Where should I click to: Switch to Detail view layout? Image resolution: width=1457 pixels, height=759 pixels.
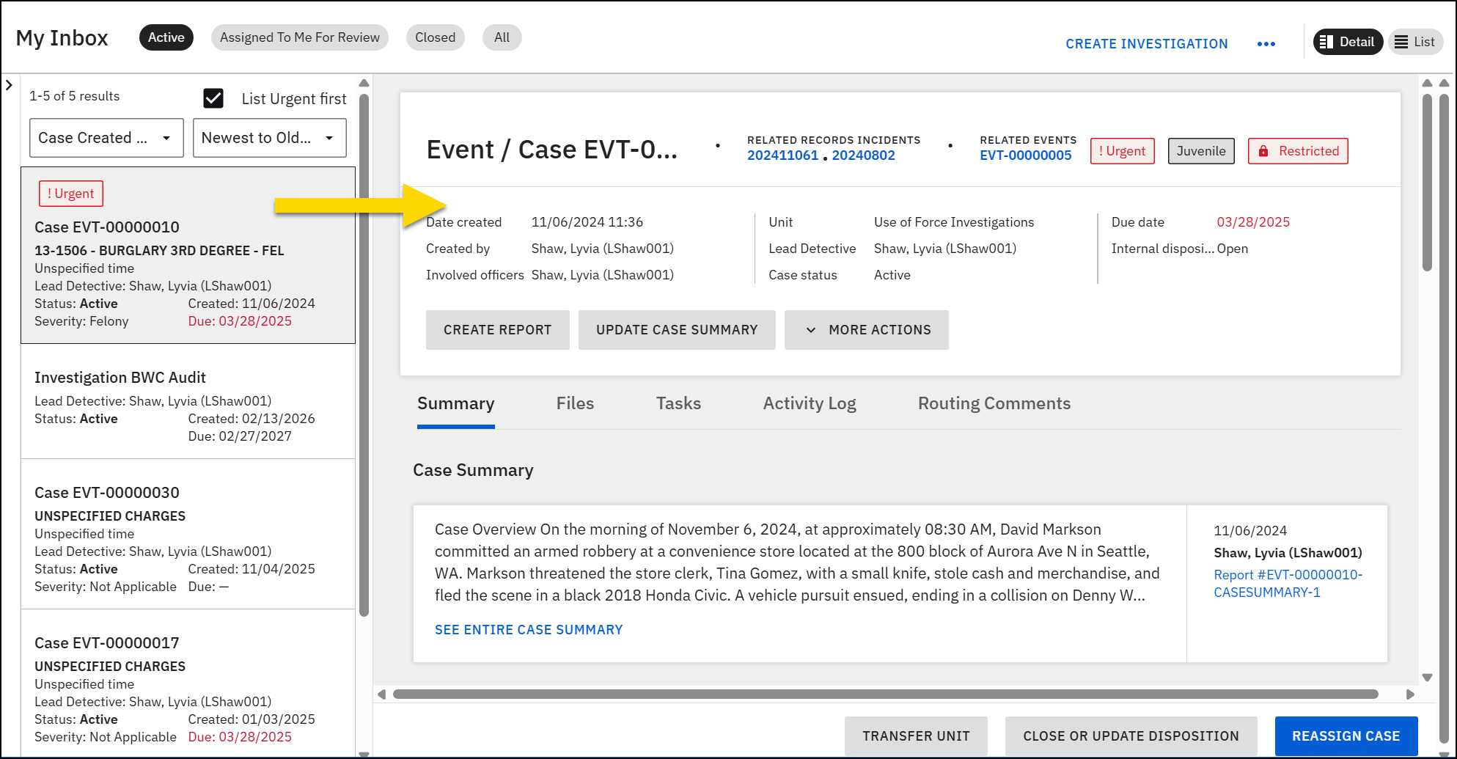tap(1348, 42)
